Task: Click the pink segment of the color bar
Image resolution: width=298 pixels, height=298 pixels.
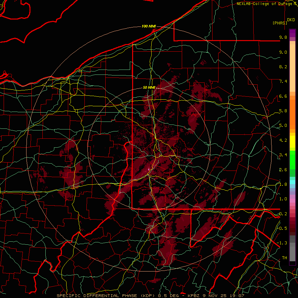Action: [292, 201]
